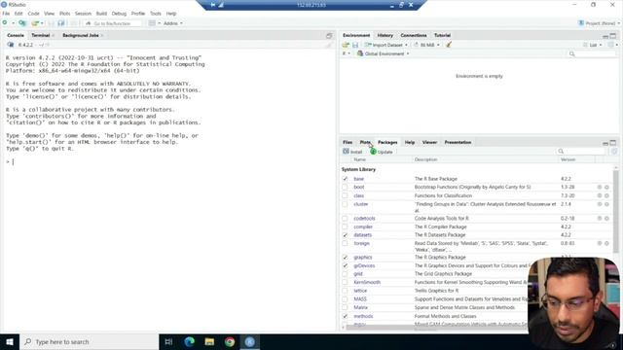Click the save all documents icon

pos(60,23)
